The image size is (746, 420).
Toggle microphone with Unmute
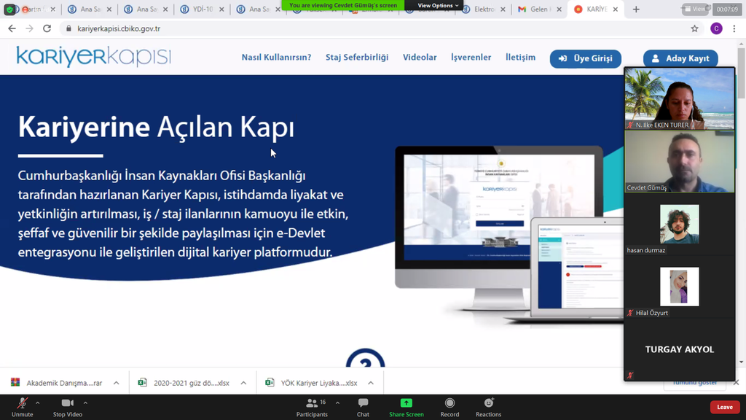pyautogui.click(x=23, y=408)
